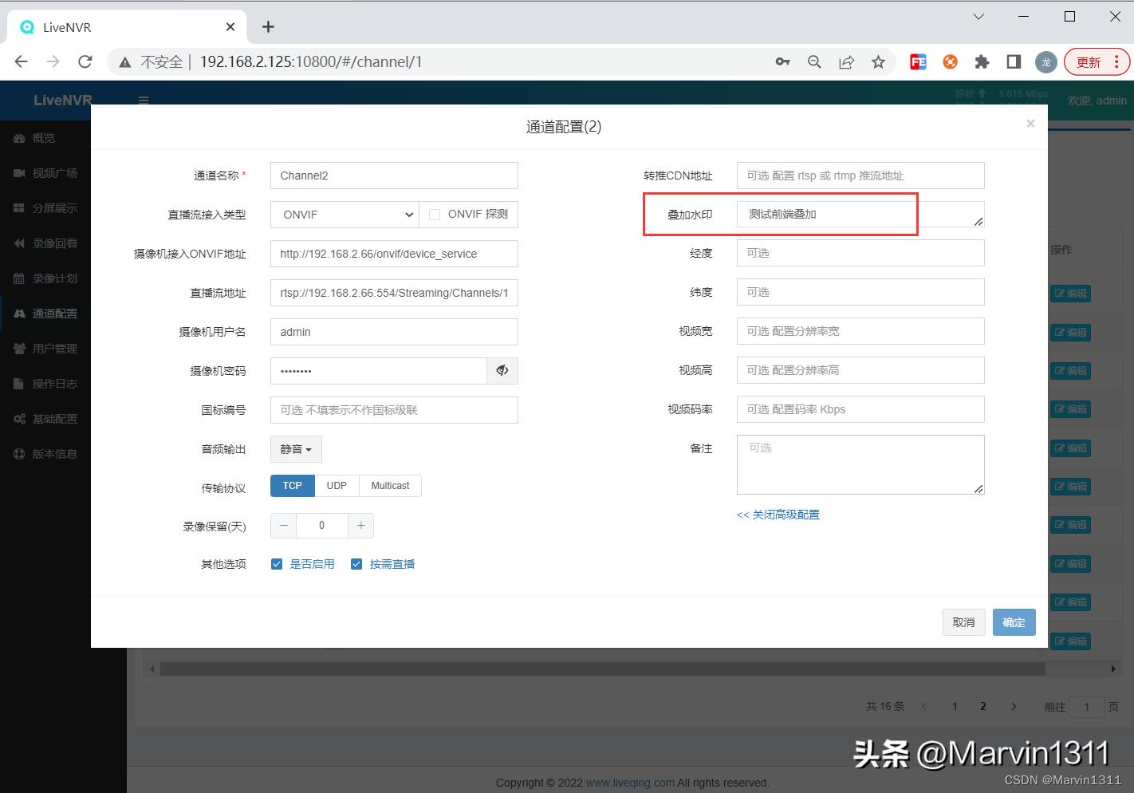
Task: Go to page 2 of channel list
Action: (982, 706)
